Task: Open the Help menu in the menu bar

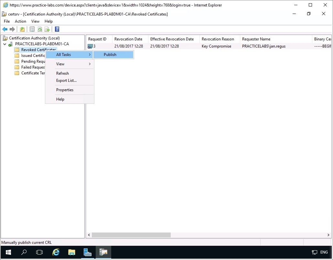Action: click(48, 21)
